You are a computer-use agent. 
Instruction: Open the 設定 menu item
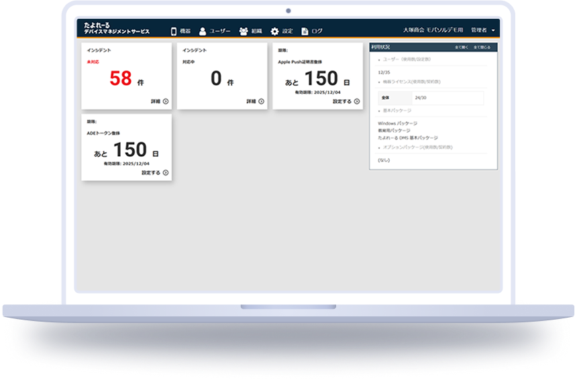pyautogui.click(x=287, y=31)
